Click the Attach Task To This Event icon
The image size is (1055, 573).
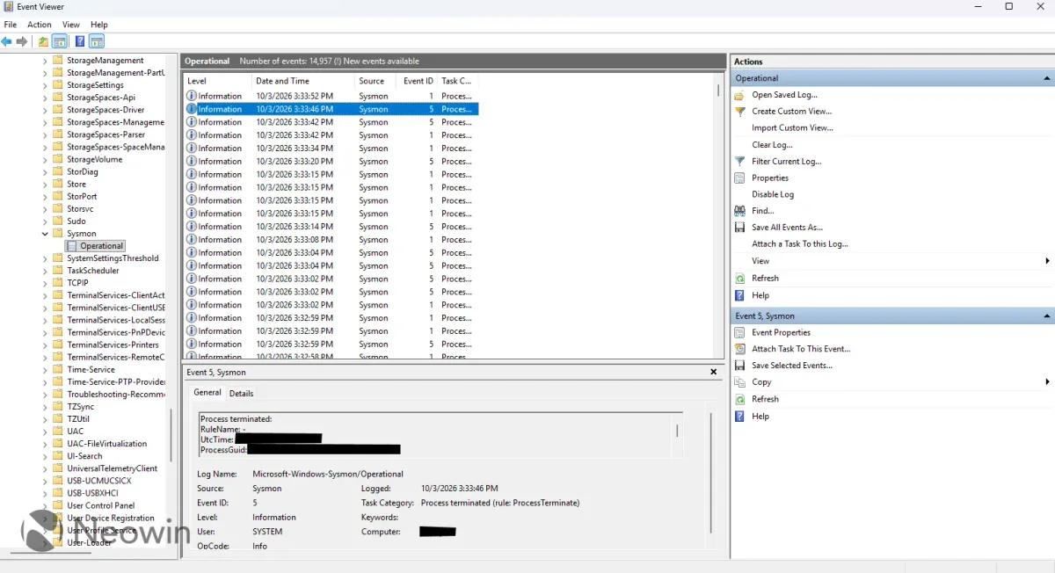(x=739, y=349)
